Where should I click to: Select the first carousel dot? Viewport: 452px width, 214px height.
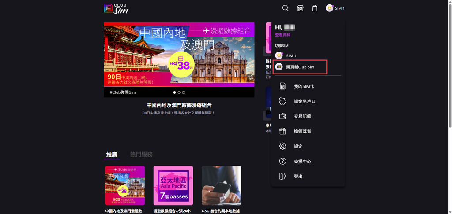pyautogui.click(x=174, y=92)
